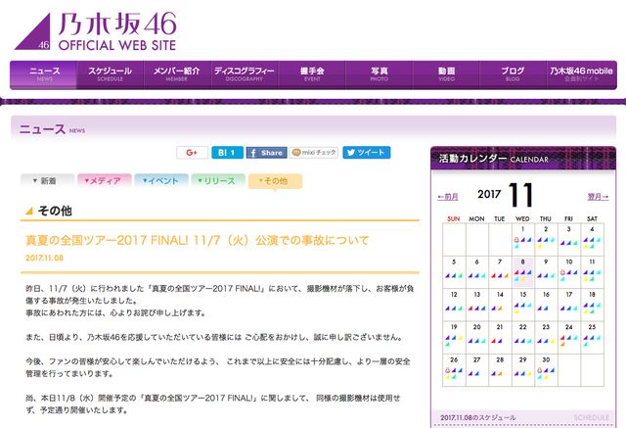The image size is (626, 428).
Task: Click the ニュース NEWS page heading
Action: (52, 129)
